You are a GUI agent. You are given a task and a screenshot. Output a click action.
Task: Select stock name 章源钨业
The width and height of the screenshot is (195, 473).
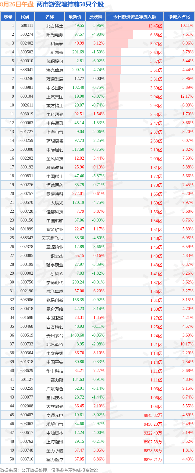[x=55, y=247]
